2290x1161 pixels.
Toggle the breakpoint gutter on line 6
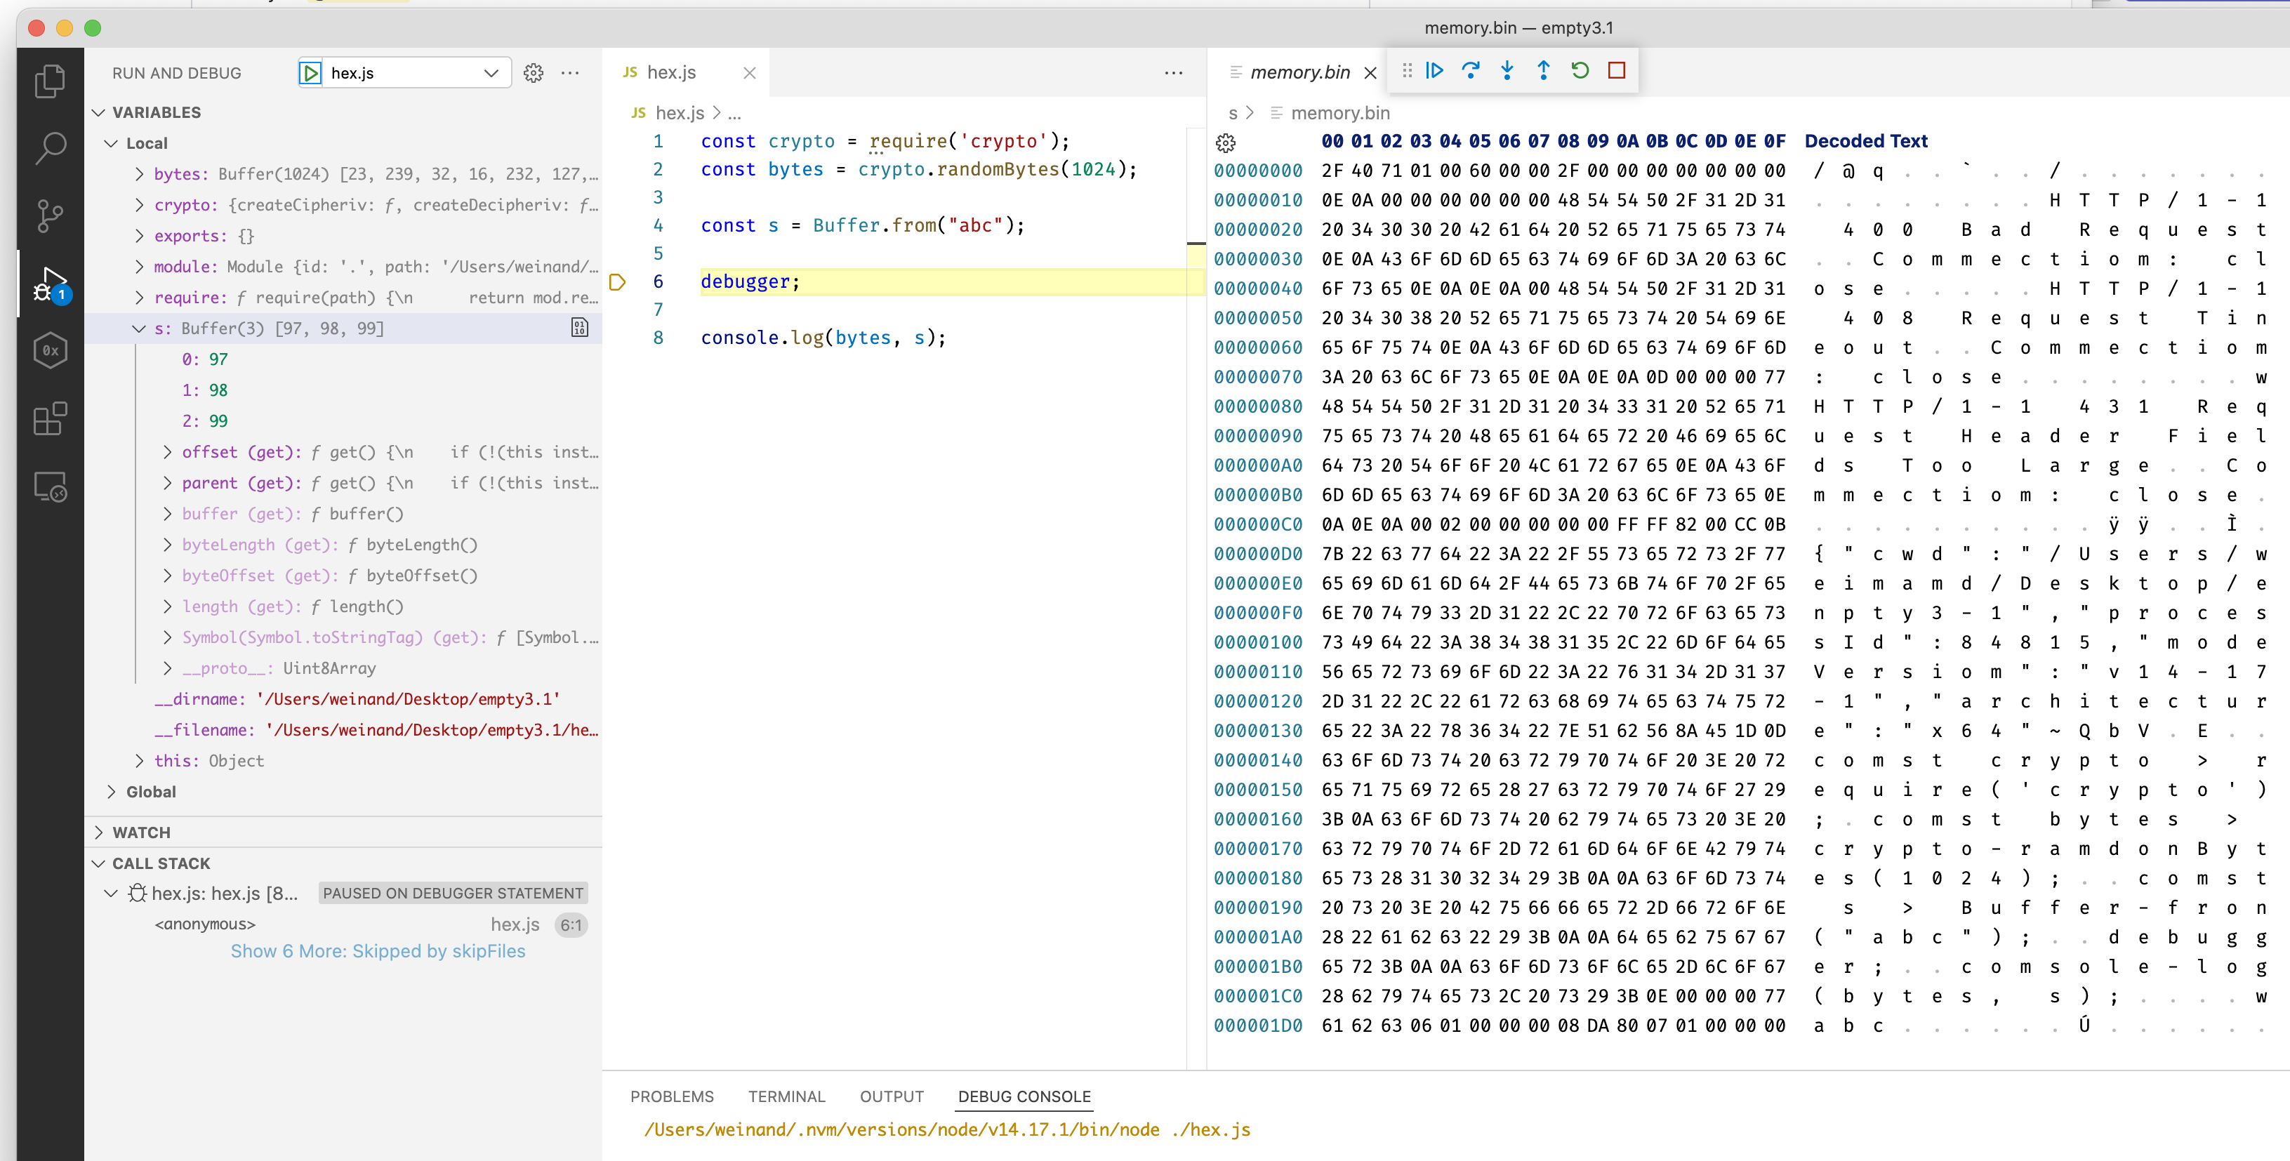[x=618, y=281]
